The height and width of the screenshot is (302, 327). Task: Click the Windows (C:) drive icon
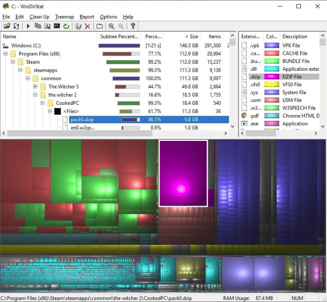[x=6, y=45]
